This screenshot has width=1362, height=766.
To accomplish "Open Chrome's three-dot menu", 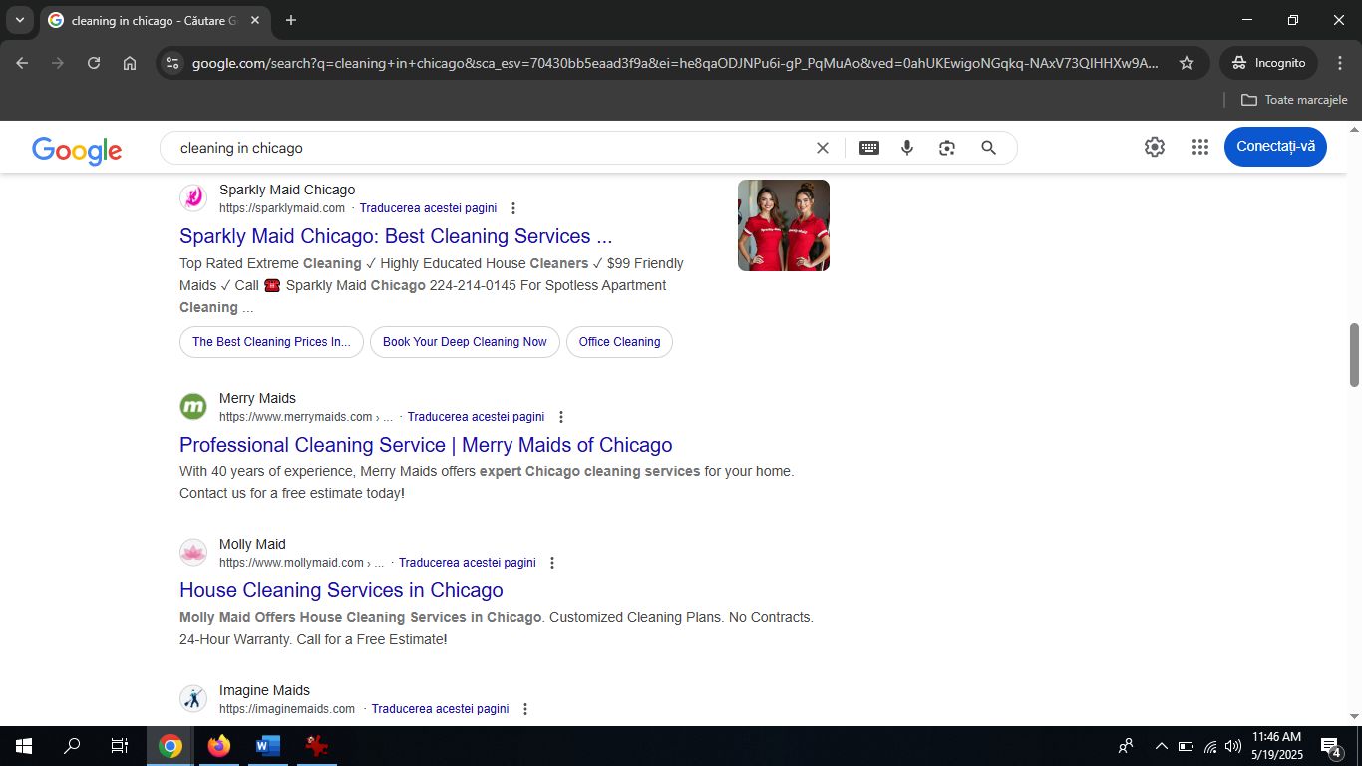I will (x=1340, y=62).
